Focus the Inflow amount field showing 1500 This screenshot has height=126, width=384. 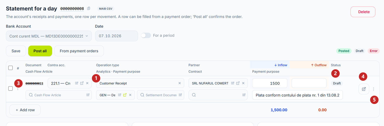(270, 83)
